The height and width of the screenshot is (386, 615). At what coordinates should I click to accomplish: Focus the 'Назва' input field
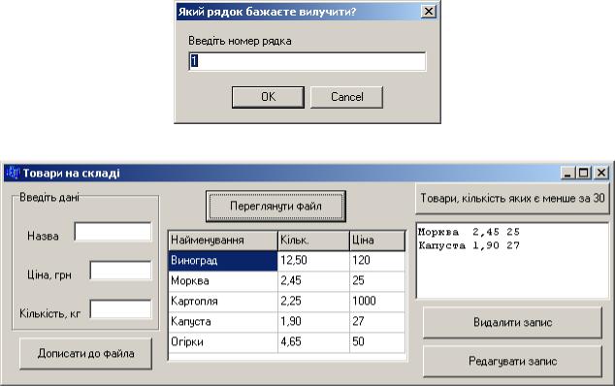(113, 232)
